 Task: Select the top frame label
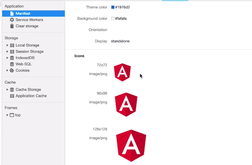click(x=18, y=115)
